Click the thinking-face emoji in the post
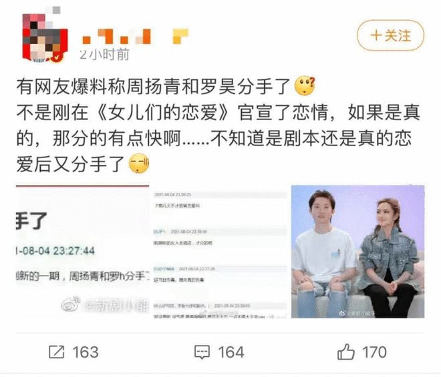441x377 pixels. pyautogui.click(x=305, y=85)
